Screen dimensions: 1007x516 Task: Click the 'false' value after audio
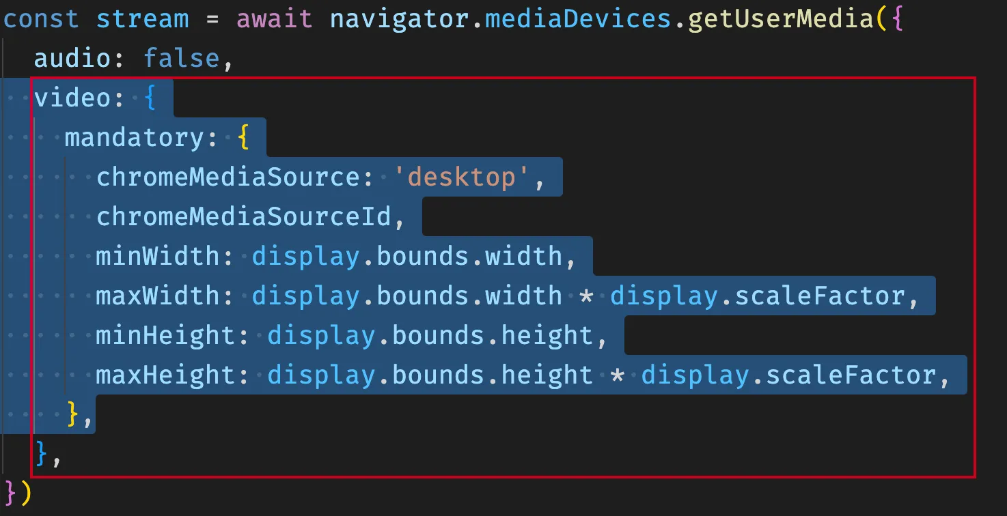[x=181, y=59]
